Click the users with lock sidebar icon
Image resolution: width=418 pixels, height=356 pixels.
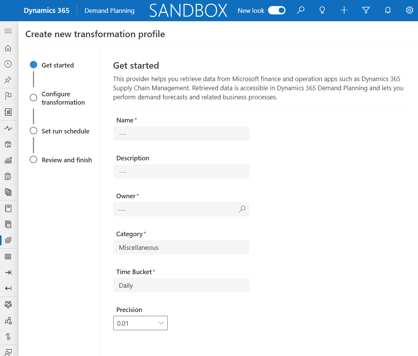[x=8, y=320]
